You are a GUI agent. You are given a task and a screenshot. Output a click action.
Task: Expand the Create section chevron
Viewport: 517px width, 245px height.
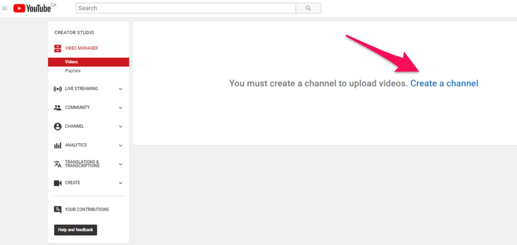coord(121,183)
